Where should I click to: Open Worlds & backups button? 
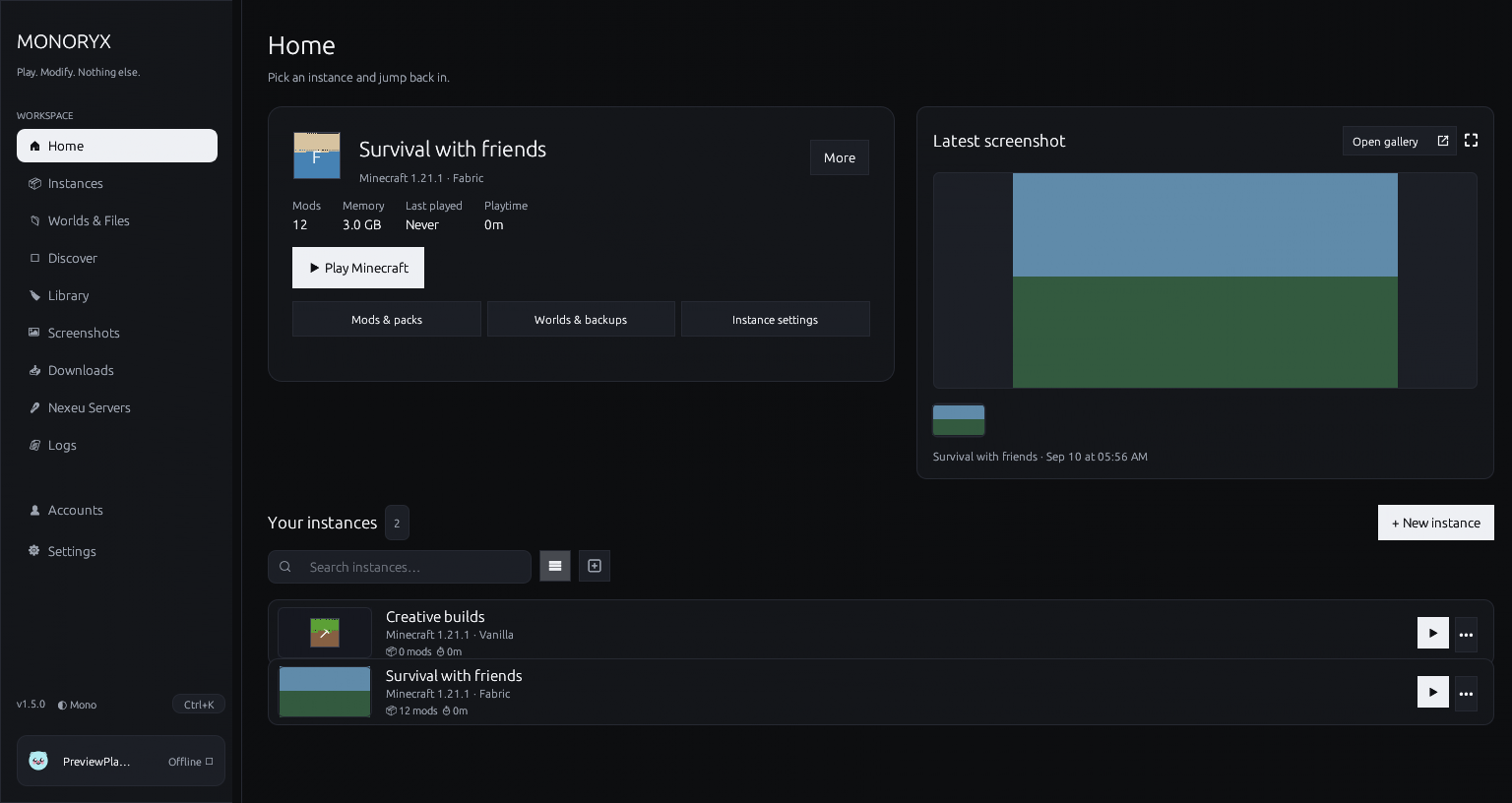pyautogui.click(x=581, y=319)
